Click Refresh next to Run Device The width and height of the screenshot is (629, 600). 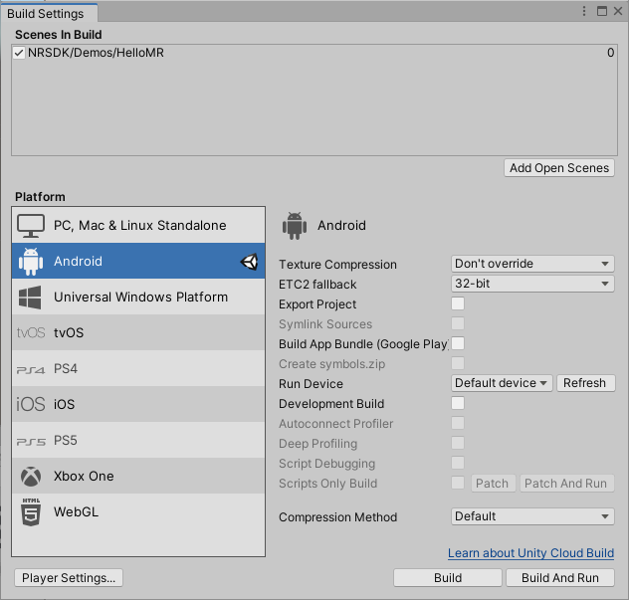point(585,383)
